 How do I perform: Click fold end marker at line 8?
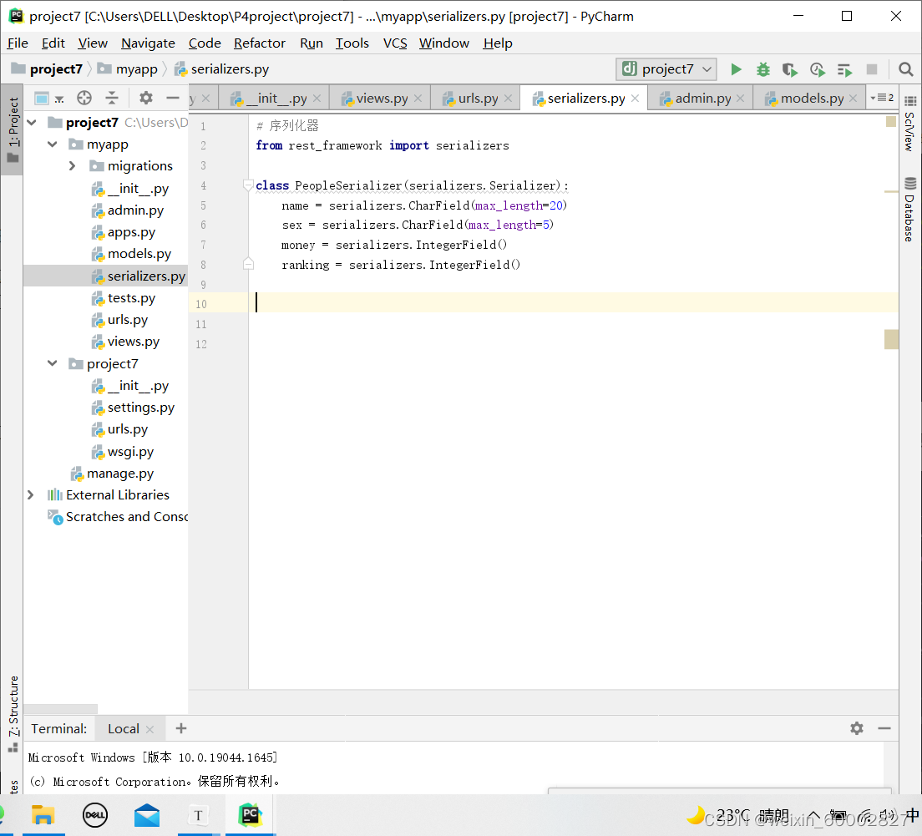tap(248, 264)
